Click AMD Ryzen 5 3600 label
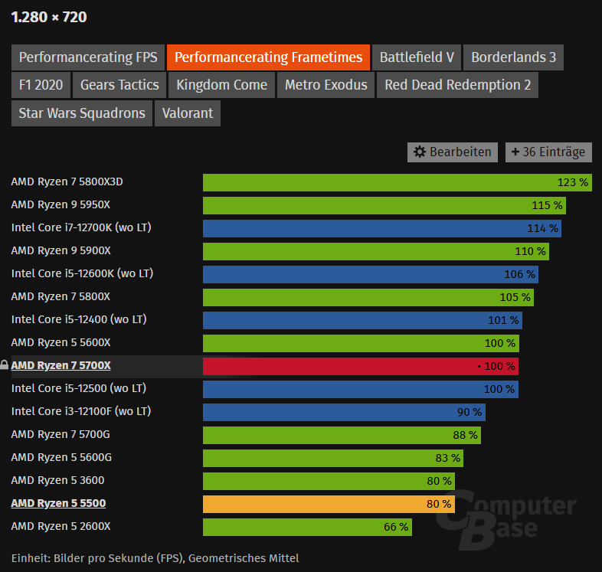 point(57,480)
